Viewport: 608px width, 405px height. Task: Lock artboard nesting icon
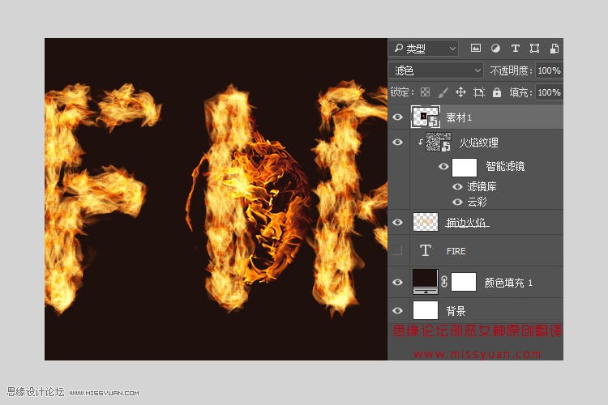tap(479, 92)
